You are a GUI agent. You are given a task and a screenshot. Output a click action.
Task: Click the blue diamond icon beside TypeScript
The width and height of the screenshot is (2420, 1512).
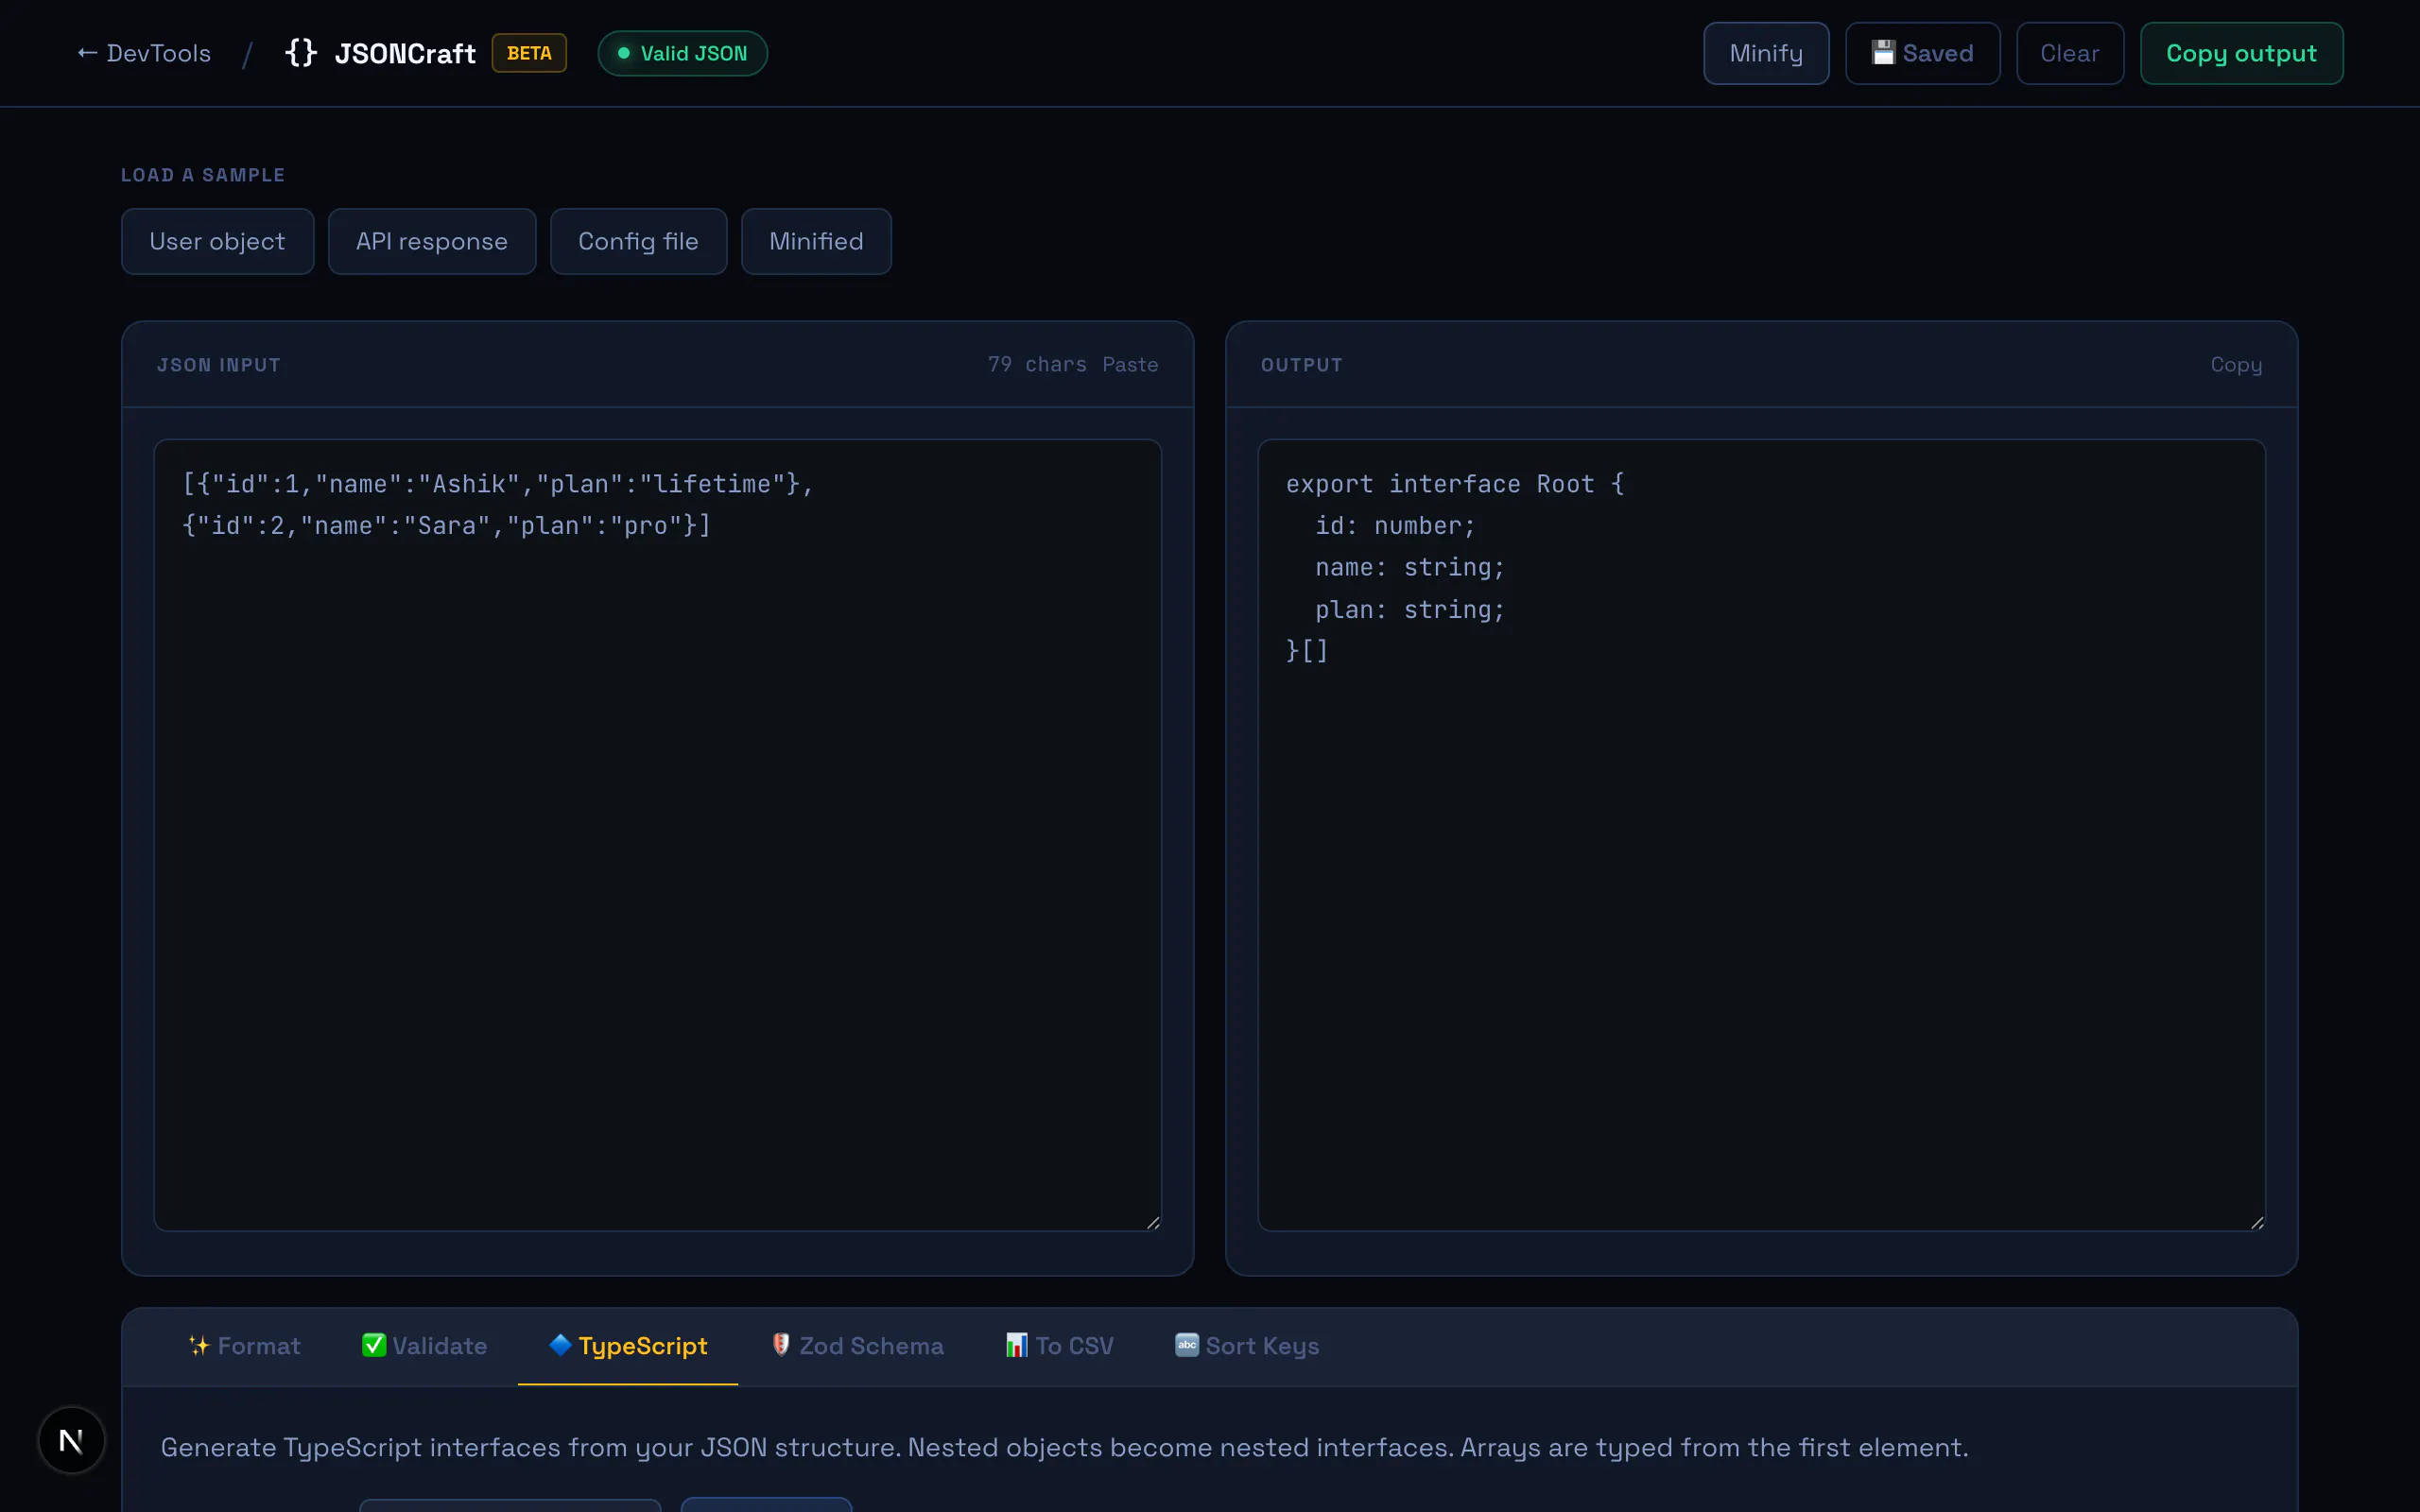(560, 1345)
